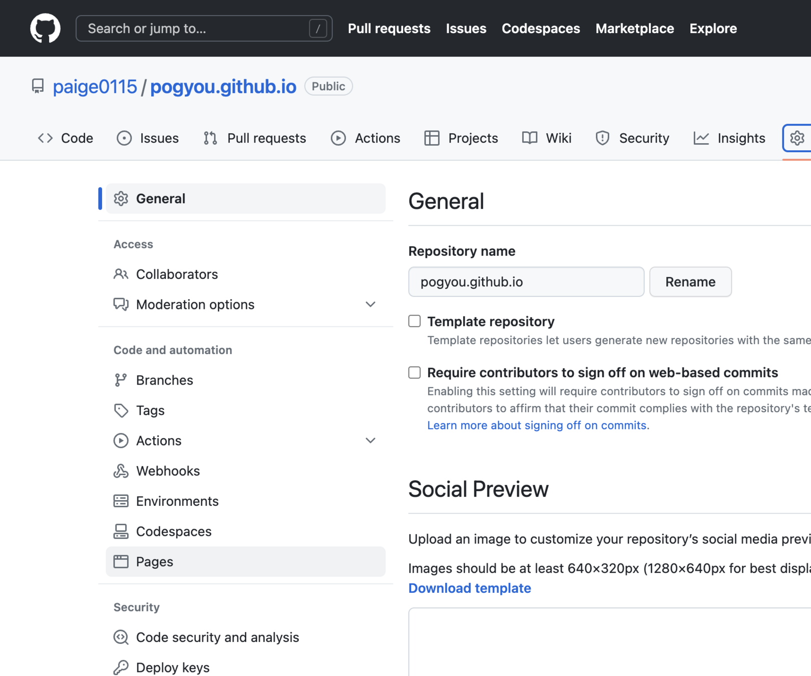Open the Pull requests tab icon
The image size is (811, 676).
tap(211, 138)
